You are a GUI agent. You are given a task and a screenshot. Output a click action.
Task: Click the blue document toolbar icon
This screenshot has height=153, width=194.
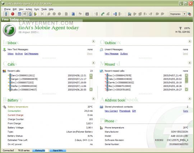(x=73, y=14)
